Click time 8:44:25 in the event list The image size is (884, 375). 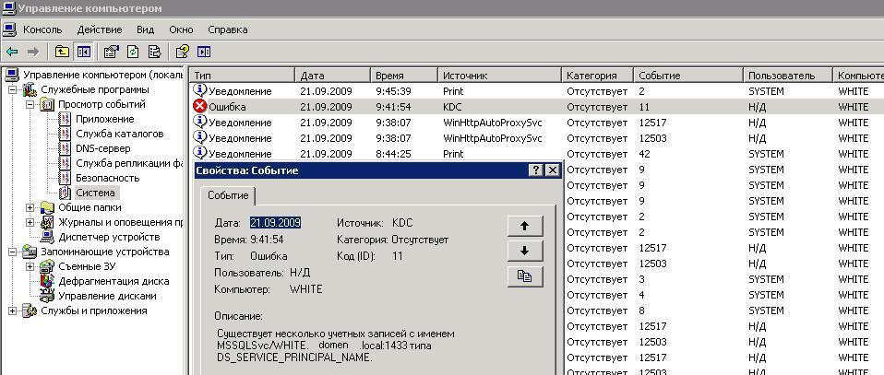pyautogui.click(x=393, y=154)
